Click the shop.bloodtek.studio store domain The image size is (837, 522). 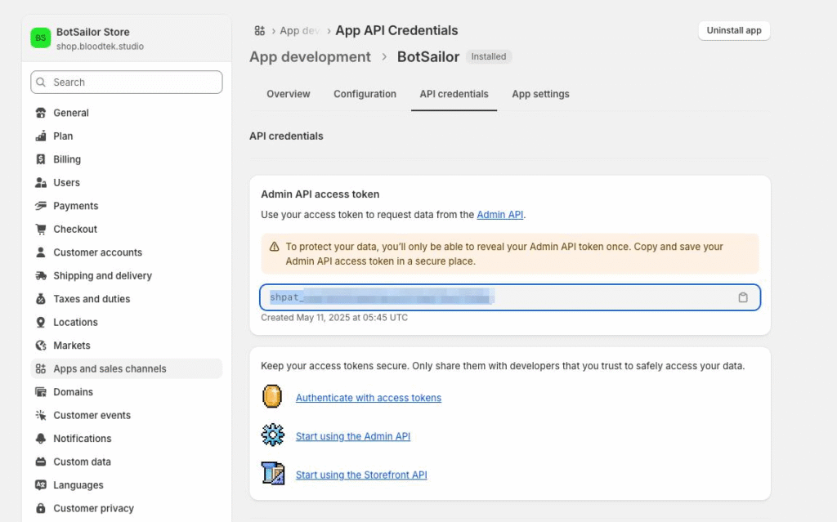101,47
